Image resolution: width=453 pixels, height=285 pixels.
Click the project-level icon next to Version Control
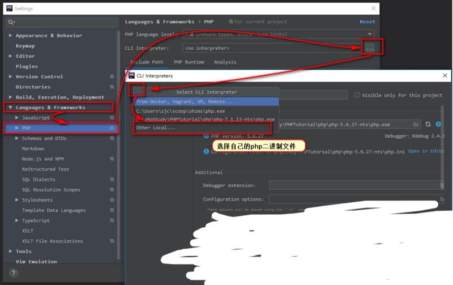click(112, 76)
